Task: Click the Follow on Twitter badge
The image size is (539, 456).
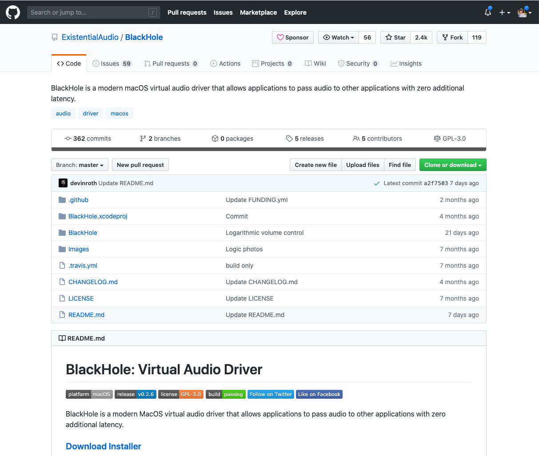Action: (x=271, y=394)
